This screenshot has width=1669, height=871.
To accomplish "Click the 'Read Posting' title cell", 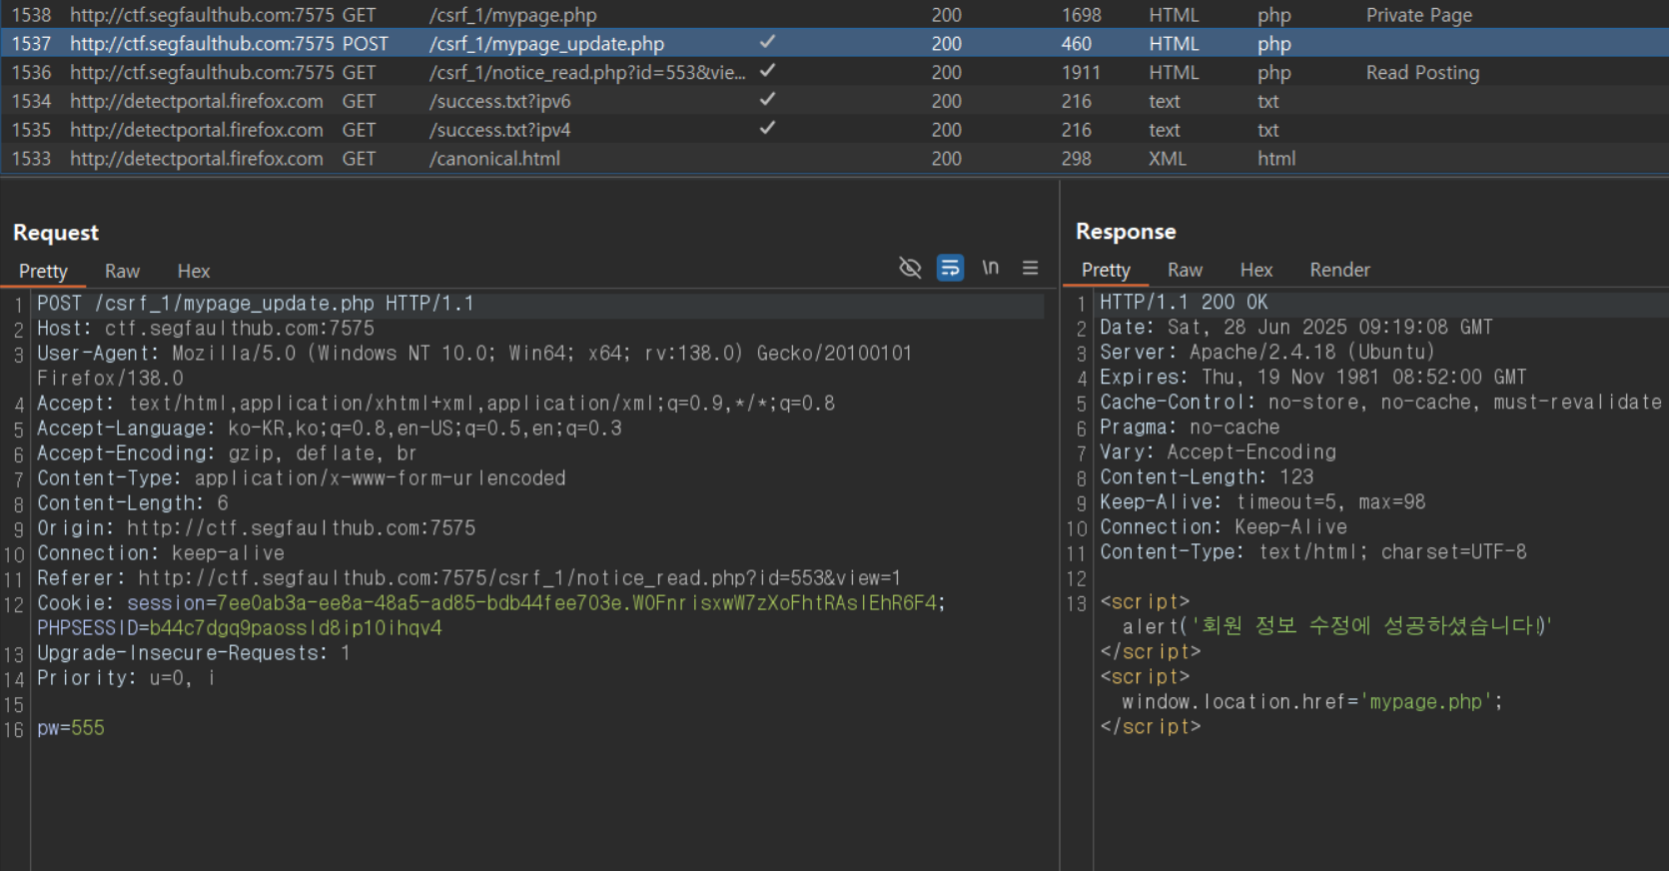I will [1422, 73].
